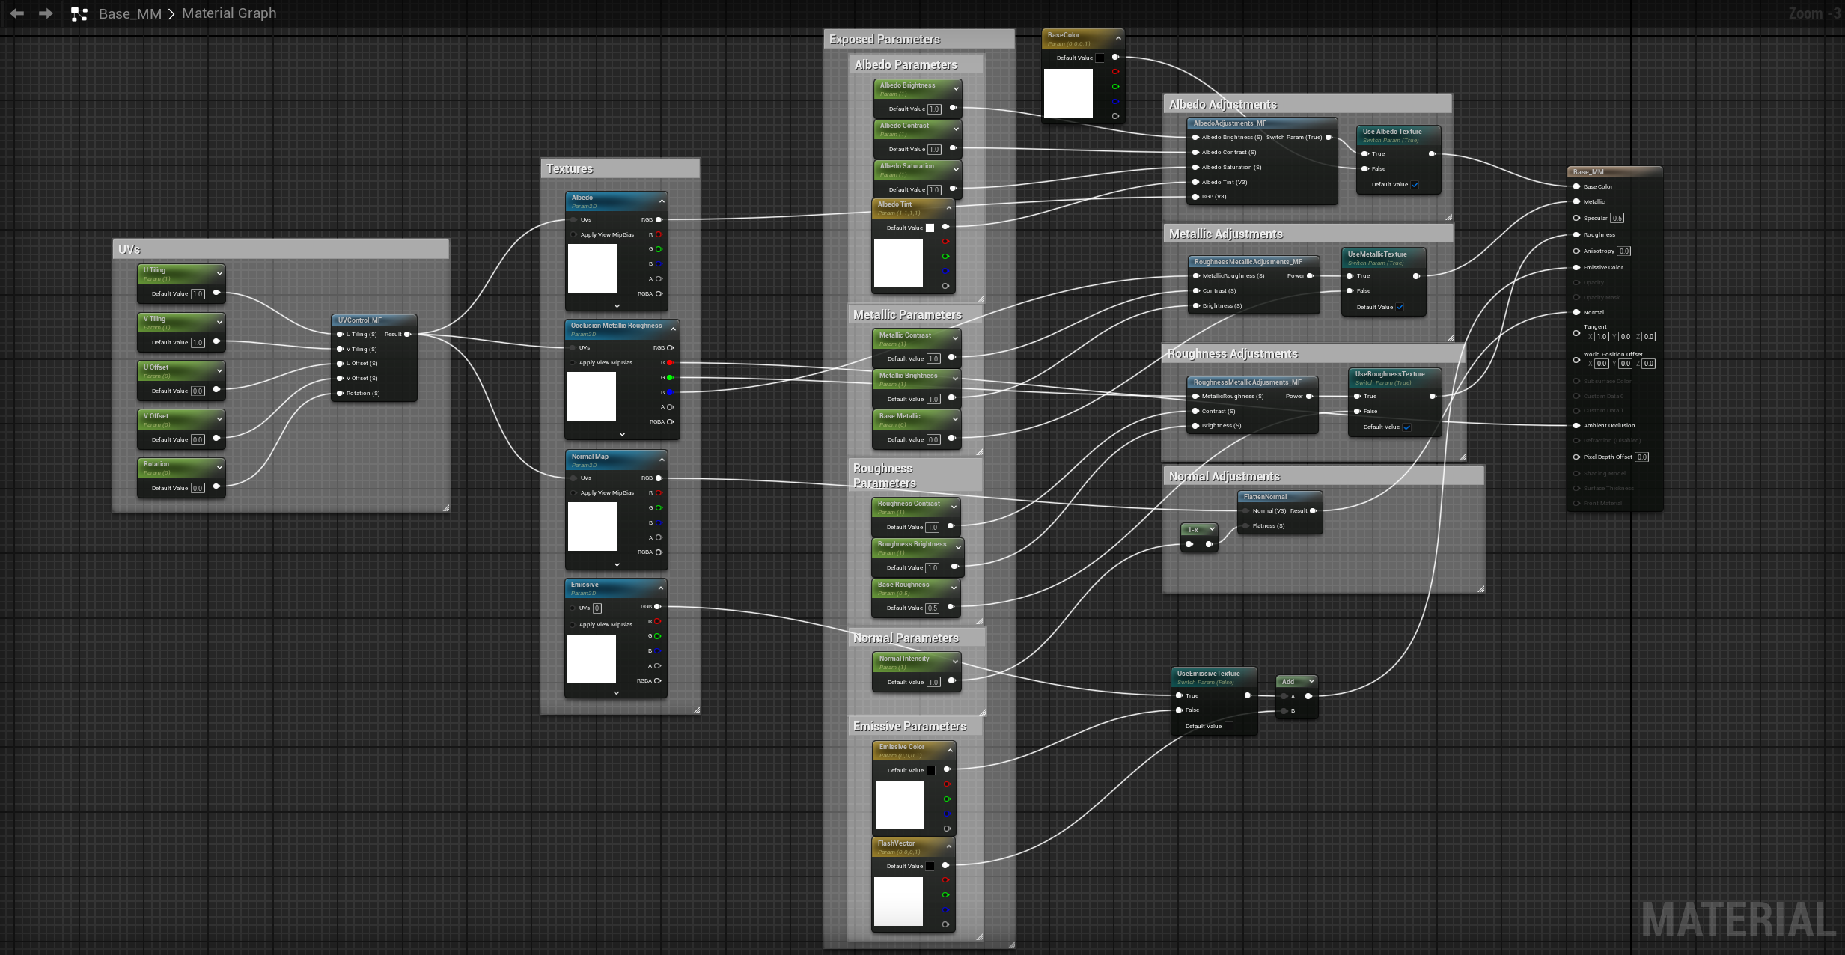
Task: Go back with the left arrow
Action: 16,13
